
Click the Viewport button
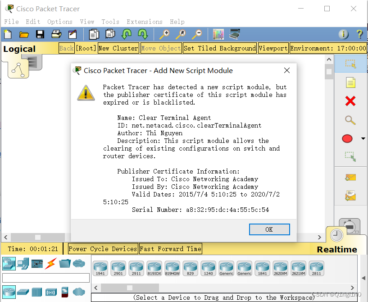click(x=273, y=48)
